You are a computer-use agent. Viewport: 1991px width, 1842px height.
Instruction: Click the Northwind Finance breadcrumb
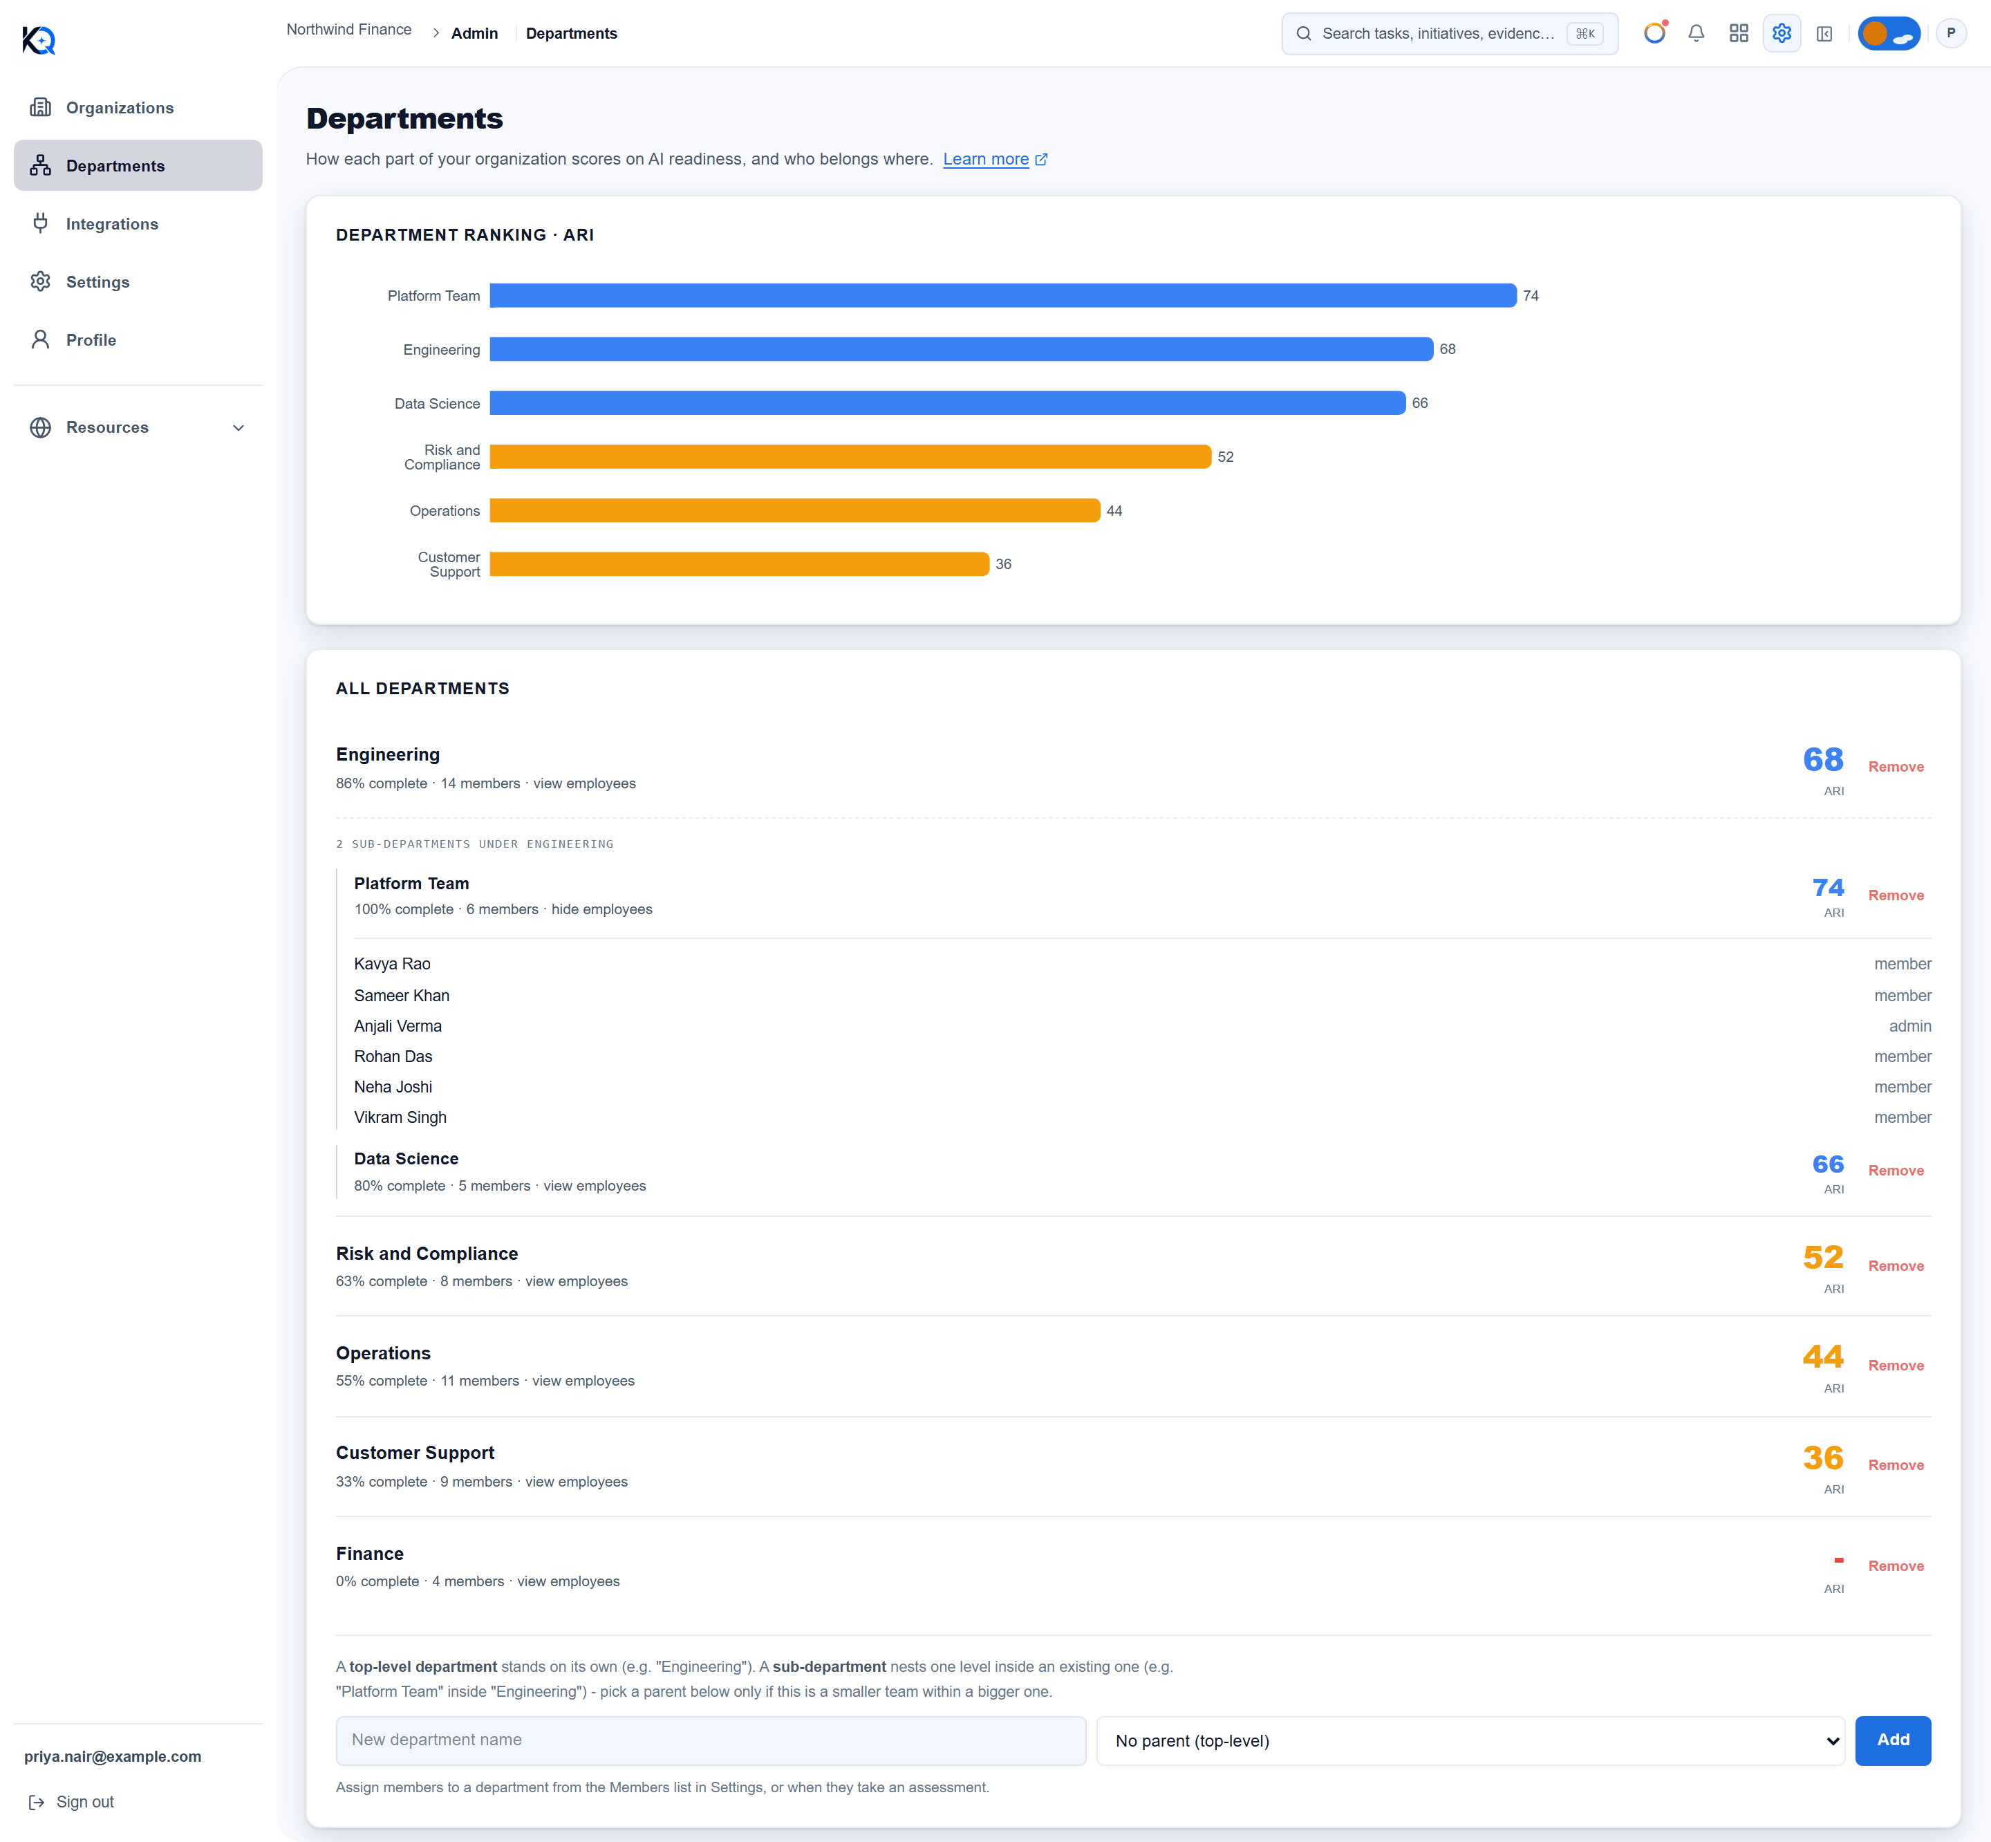pos(349,30)
